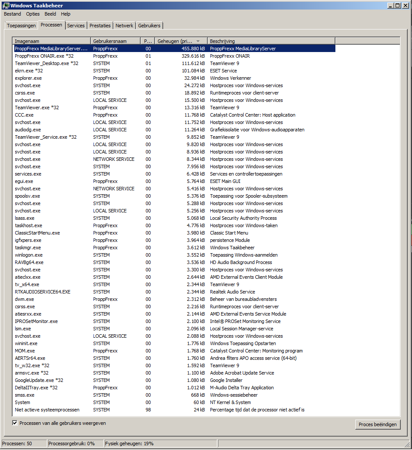This screenshot has height=450, width=412.
Task: Sort by the Beschrijving column header
Action: (x=271, y=41)
